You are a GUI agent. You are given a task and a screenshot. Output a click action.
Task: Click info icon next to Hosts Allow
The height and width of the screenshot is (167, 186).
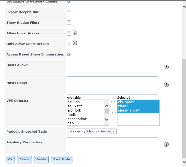point(166,67)
